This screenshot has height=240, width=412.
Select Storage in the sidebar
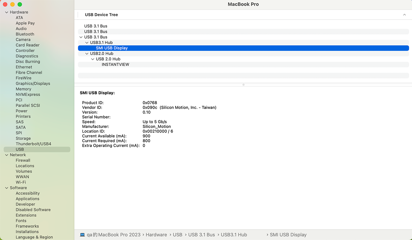point(23,138)
